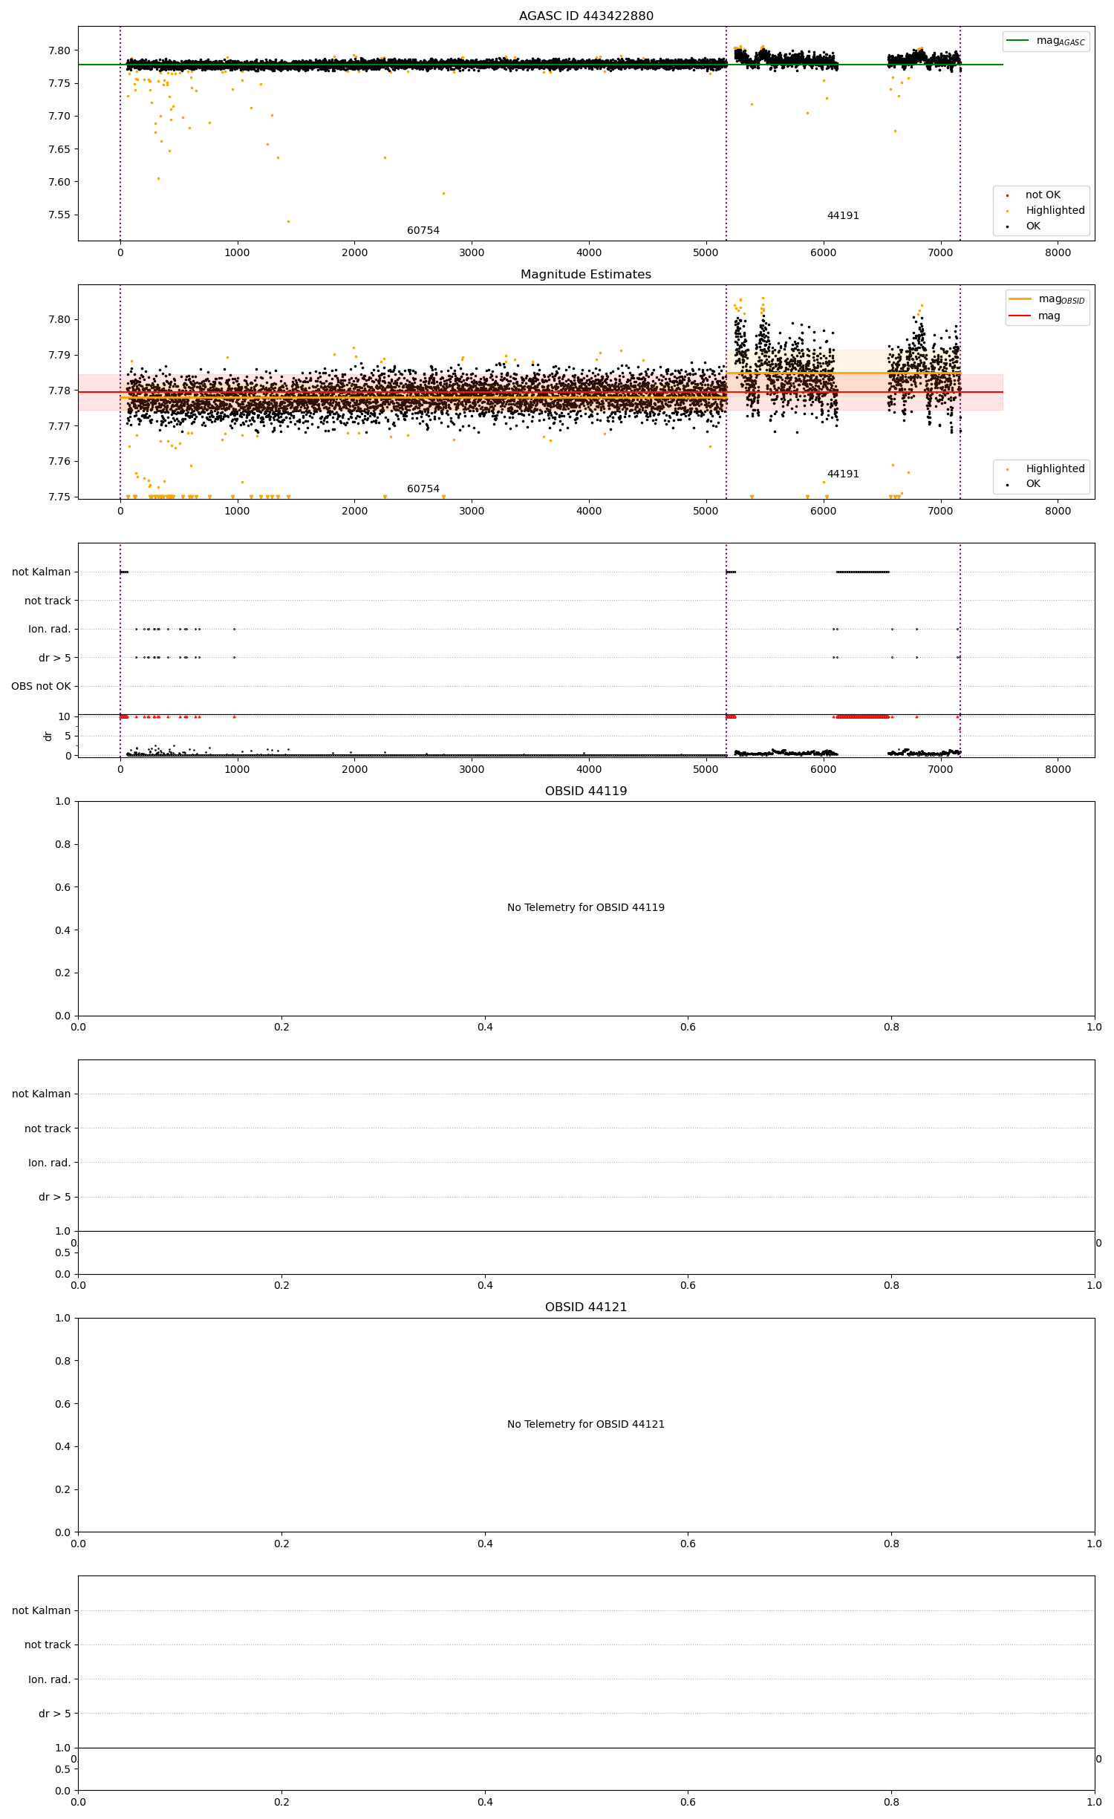Click the 7.77 y-axis tick label
1114x1819 pixels.
pos(60,426)
